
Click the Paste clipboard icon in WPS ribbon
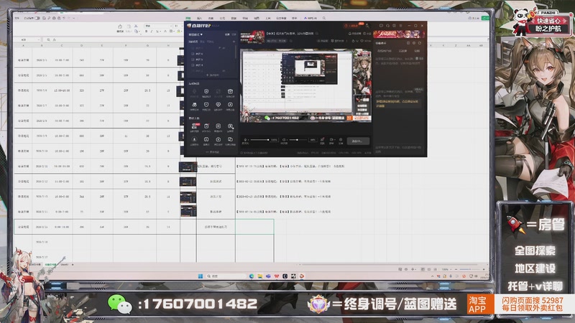pos(129,27)
